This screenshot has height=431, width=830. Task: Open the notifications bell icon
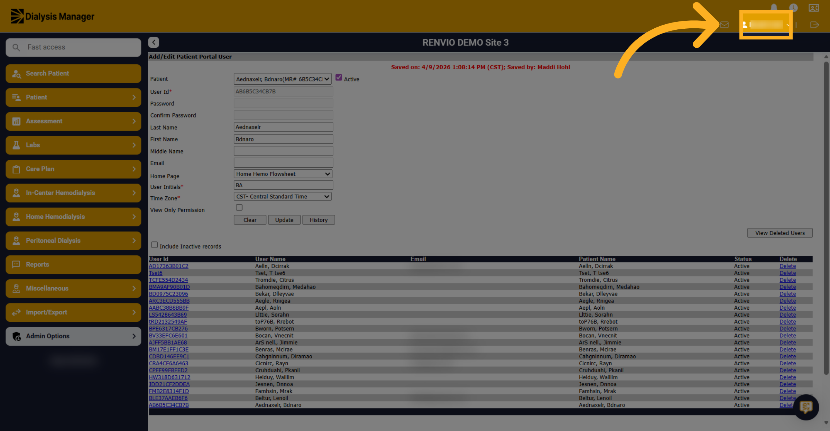tap(774, 8)
